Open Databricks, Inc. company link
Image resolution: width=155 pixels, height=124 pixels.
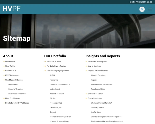(x=56, y=107)
